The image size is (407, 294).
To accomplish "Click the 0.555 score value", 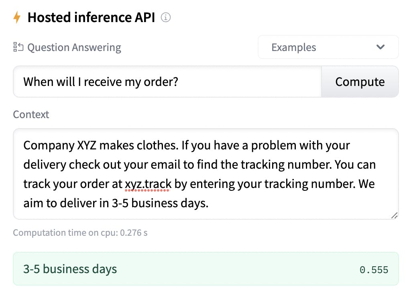I will 374,269.
